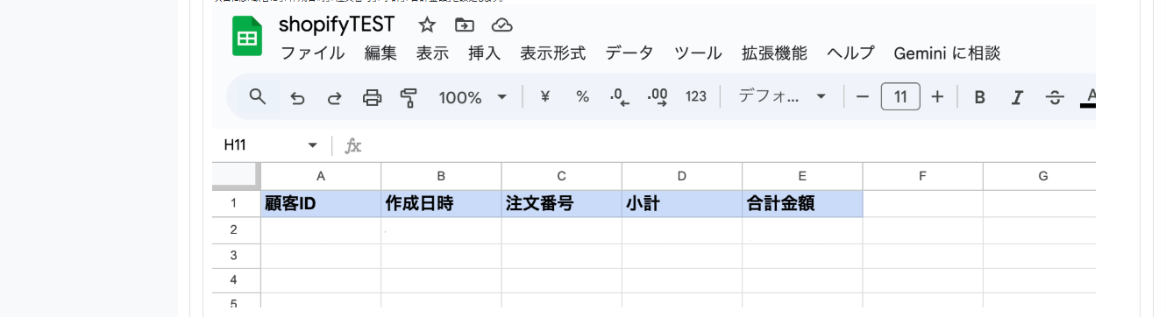This screenshot has width=1166, height=317.
Task: Check the cloud save status icon
Action: (502, 25)
